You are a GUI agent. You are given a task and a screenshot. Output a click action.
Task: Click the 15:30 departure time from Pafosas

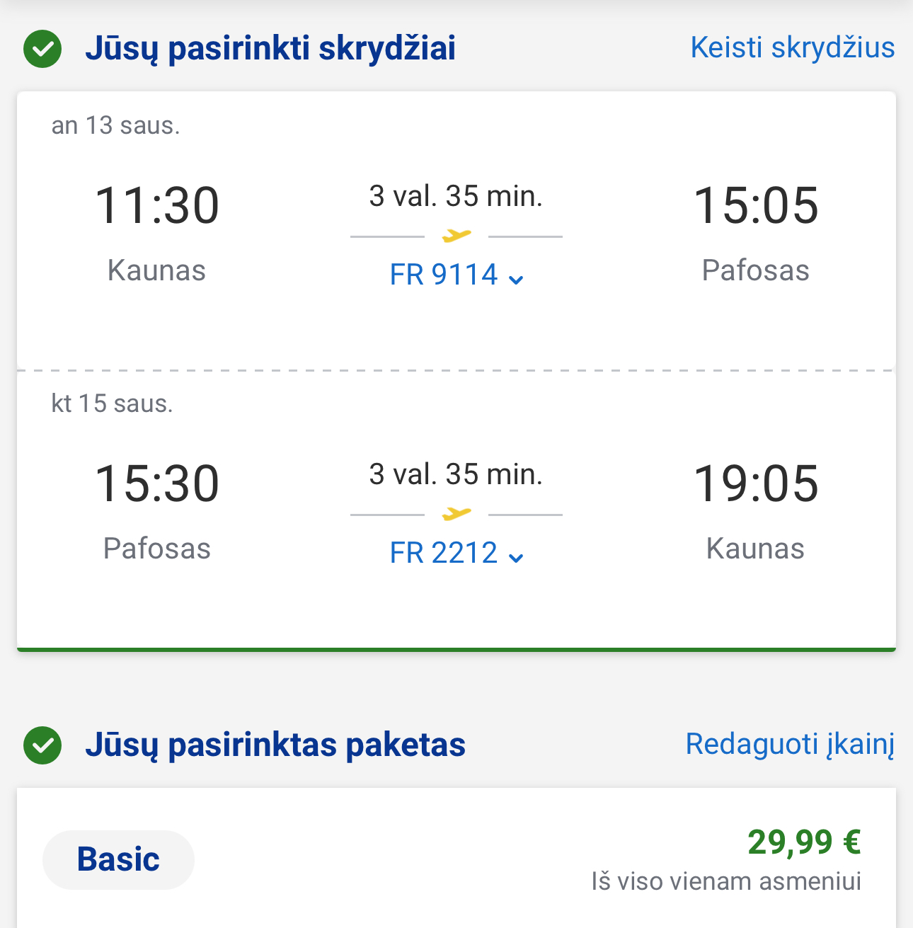157,484
